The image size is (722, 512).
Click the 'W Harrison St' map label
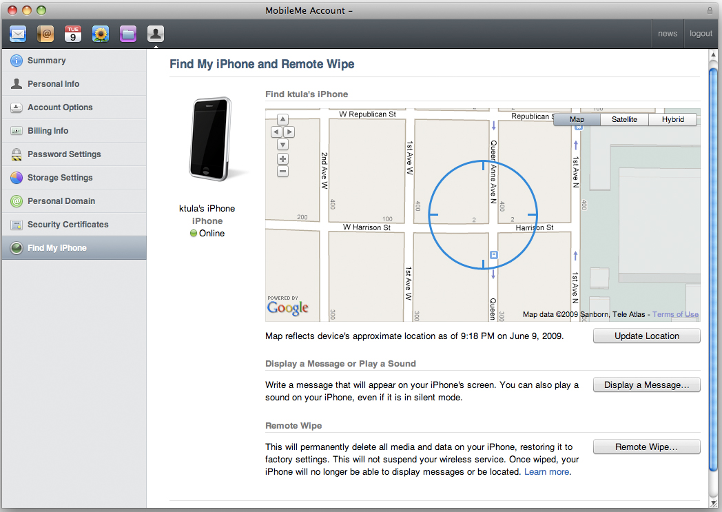pyautogui.click(x=367, y=227)
